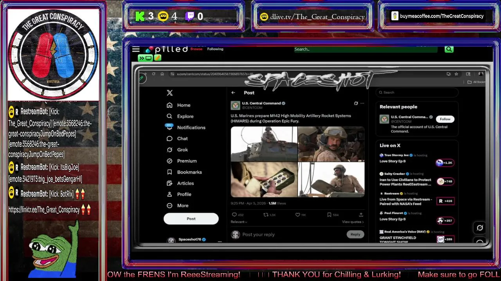The height and width of the screenshot is (281, 501).
Task: Open the bottom-right Marine photo
Action: [x=331, y=180]
